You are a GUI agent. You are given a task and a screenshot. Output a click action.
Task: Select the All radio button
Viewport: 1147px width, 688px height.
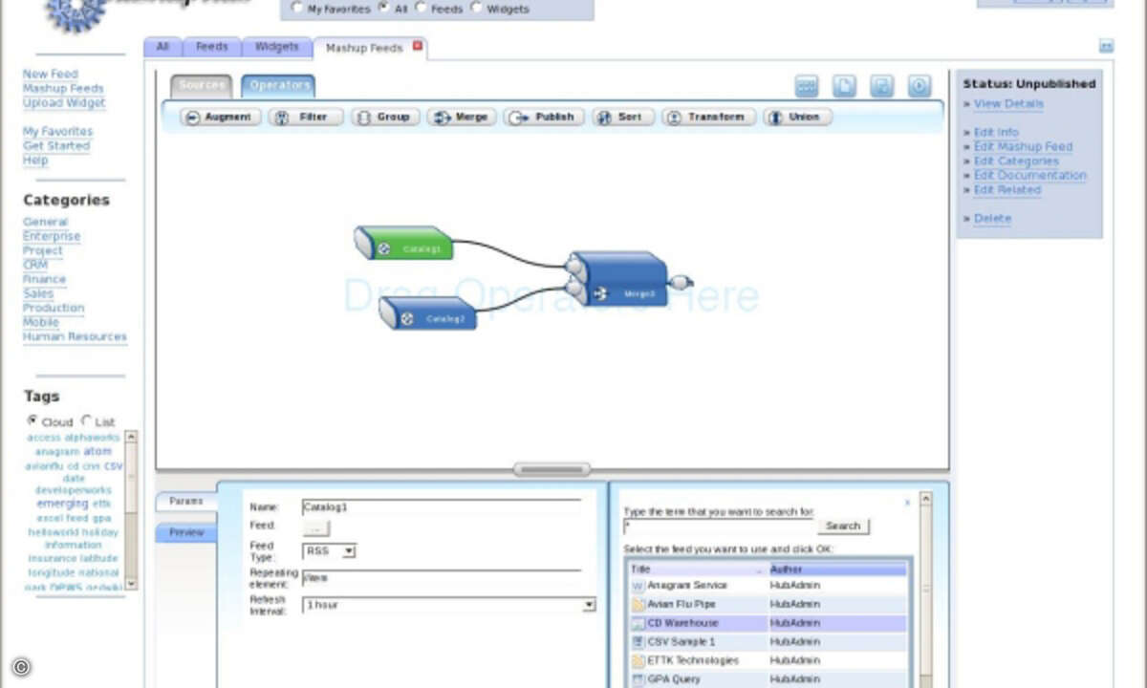383,8
